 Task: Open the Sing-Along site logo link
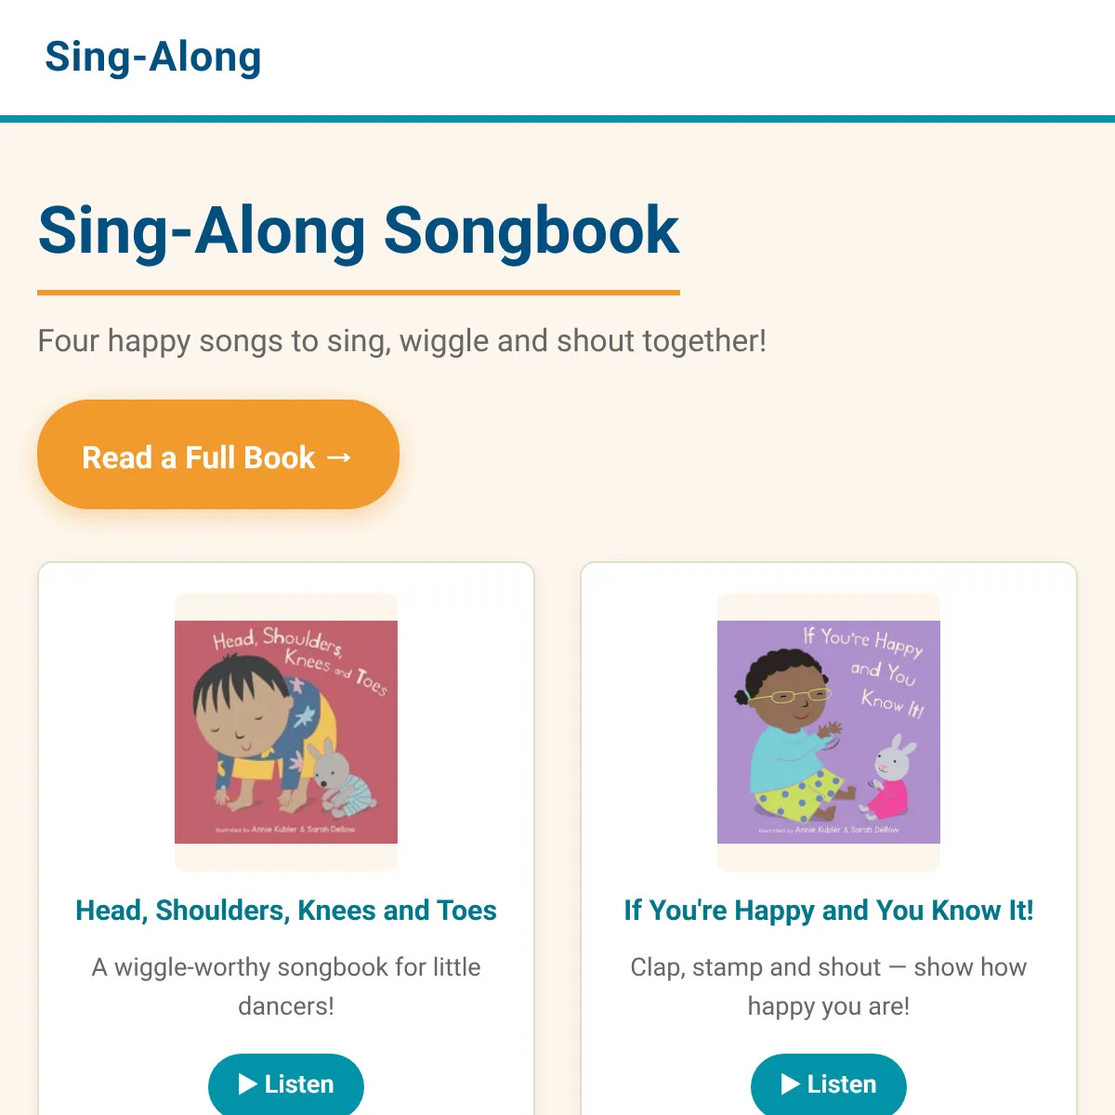[x=153, y=57]
